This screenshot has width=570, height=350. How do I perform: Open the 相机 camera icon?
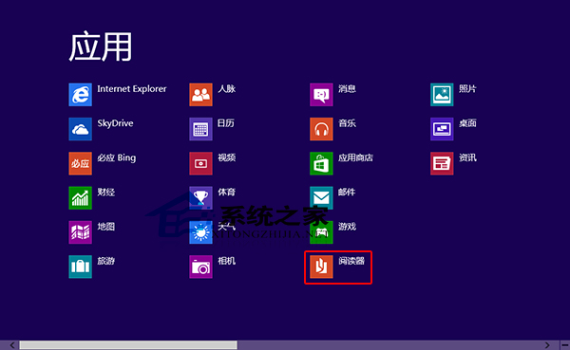200,267
